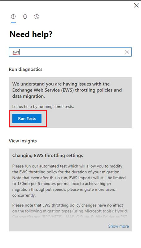The height and width of the screenshot is (248, 141).
Task: Click the 'migrate more users concurrently' sentence
Action: [64, 192]
